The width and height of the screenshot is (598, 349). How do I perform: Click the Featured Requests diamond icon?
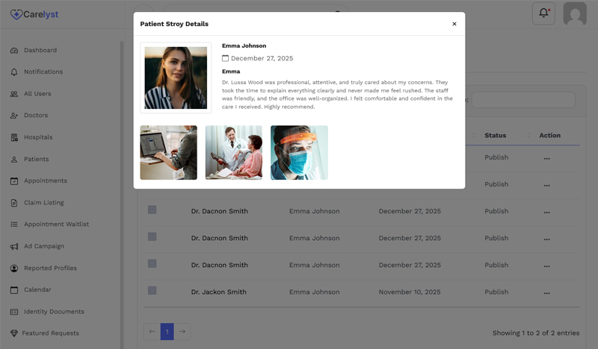tap(14, 333)
